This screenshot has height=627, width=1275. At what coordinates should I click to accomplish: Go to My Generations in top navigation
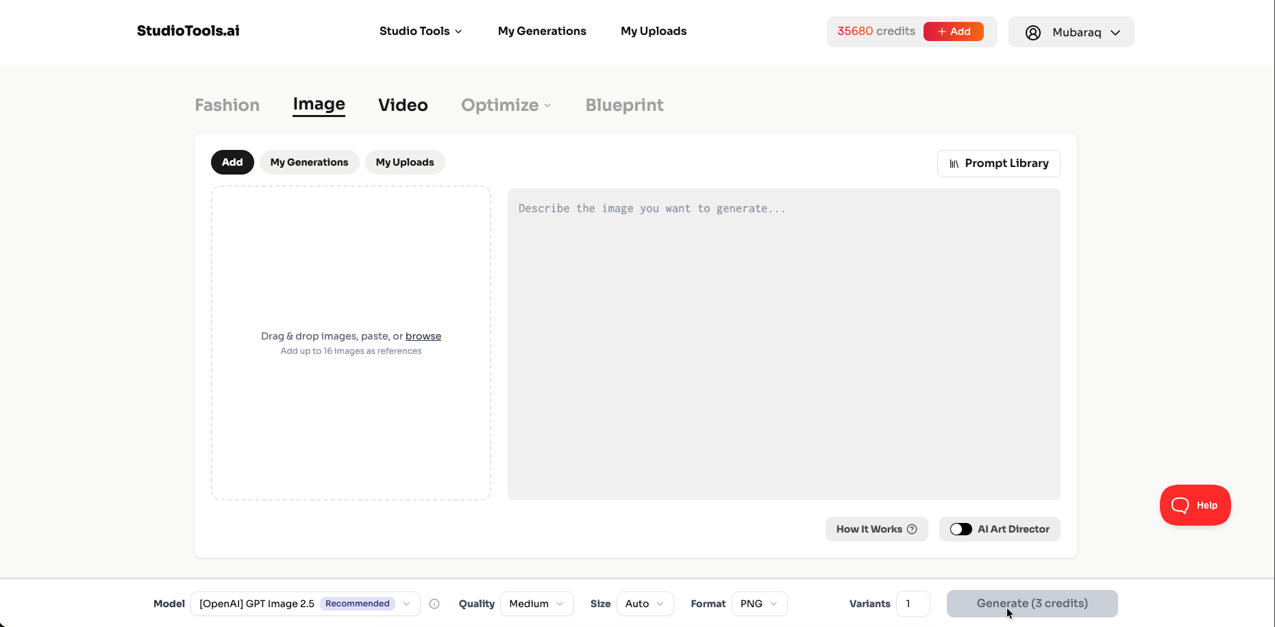point(542,31)
